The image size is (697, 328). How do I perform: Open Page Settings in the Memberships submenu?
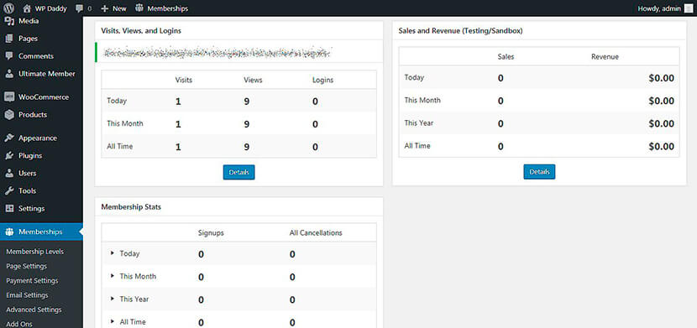[26, 266]
